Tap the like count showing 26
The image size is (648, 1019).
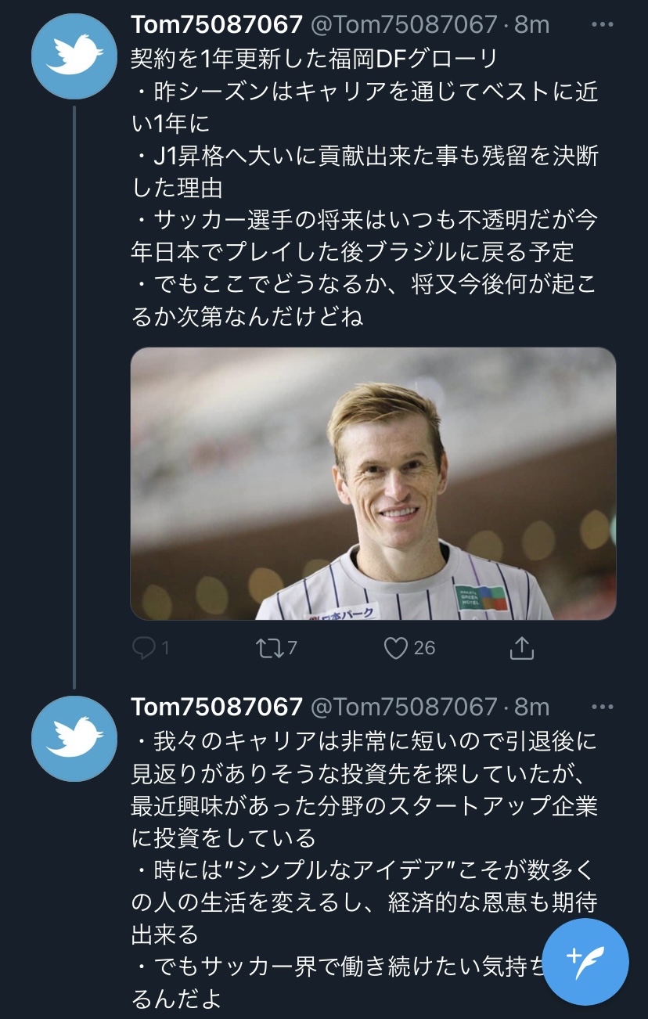click(424, 648)
